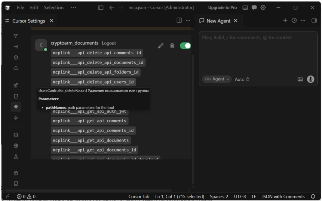This screenshot has height=201, width=322.
Task: Click the database indexing sidebar icon
Action: click(16, 135)
